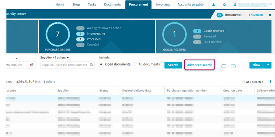
Task: Click the View button
Action: (257, 65)
